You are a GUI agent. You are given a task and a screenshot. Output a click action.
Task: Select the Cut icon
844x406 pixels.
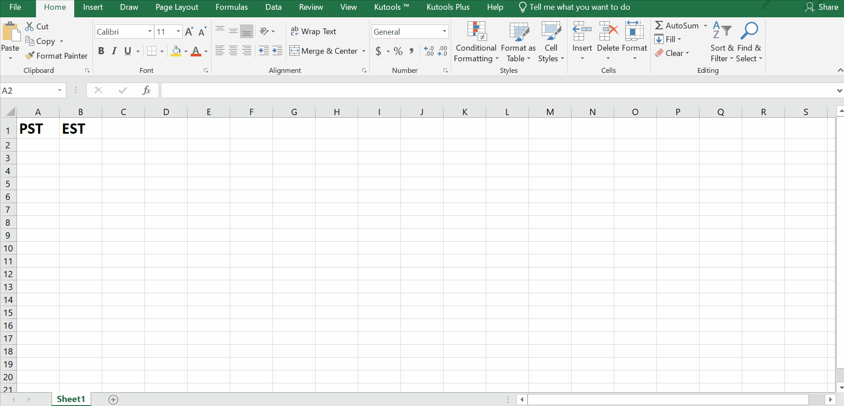(29, 26)
